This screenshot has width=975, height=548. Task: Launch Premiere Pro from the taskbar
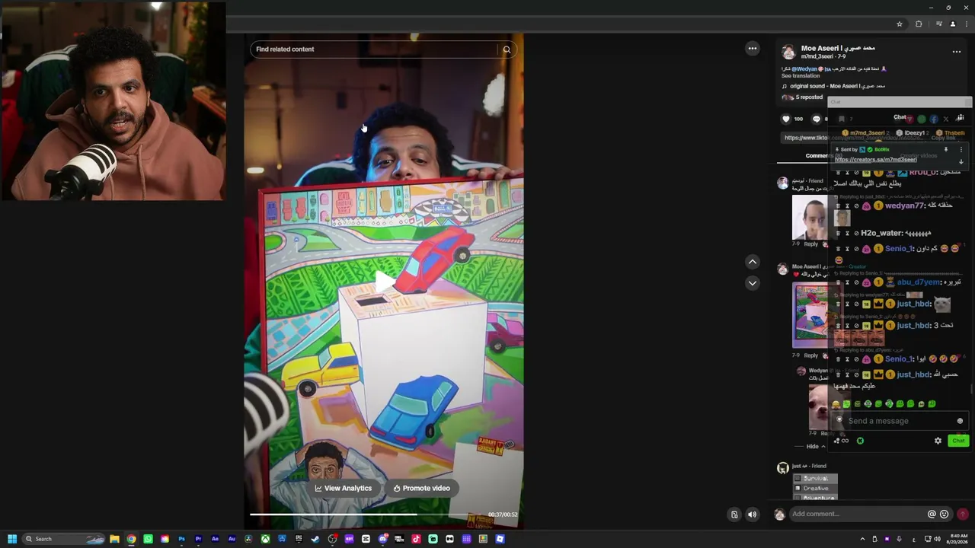pyautogui.click(x=198, y=539)
